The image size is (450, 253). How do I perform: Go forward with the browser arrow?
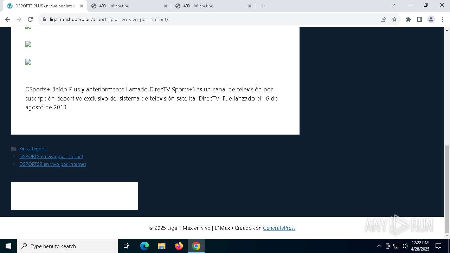pyautogui.click(x=19, y=19)
